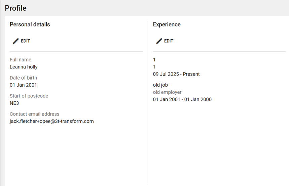Click the Start of postcode label
289x186 pixels.
coord(29,96)
